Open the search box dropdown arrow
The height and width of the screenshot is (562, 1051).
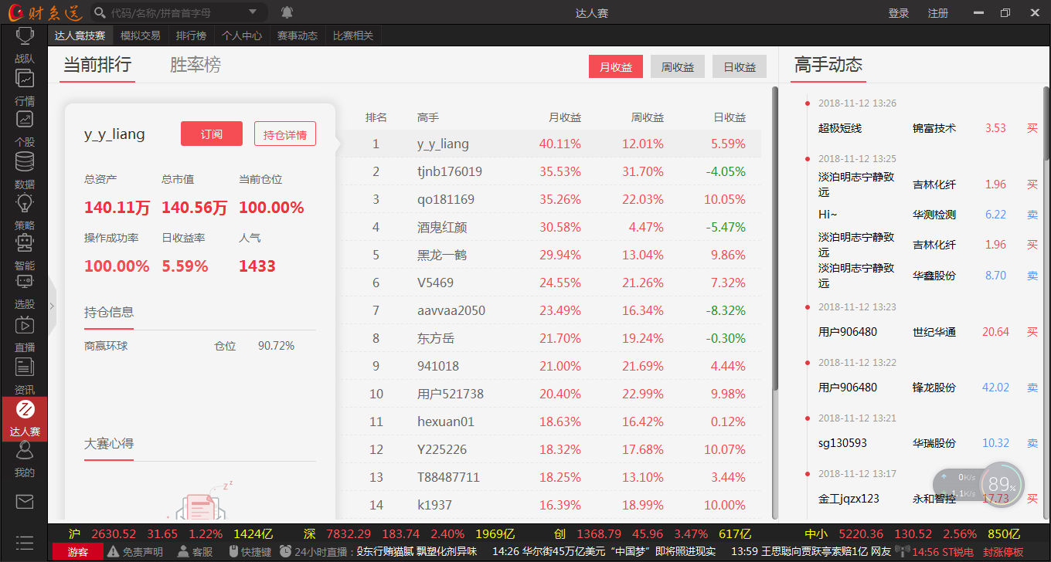pos(253,12)
